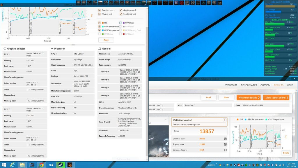Open Google Chrome from the taskbar

coord(41,165)
